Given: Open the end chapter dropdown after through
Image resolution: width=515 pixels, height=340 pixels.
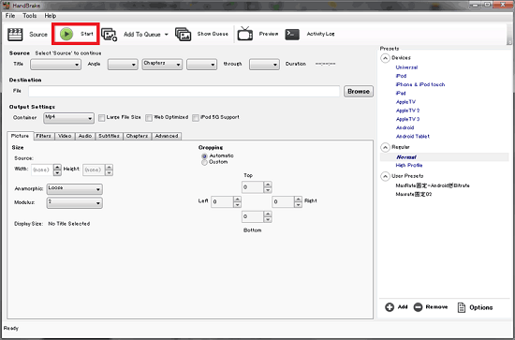Looking at the screenshot, I should click(264, 65).
